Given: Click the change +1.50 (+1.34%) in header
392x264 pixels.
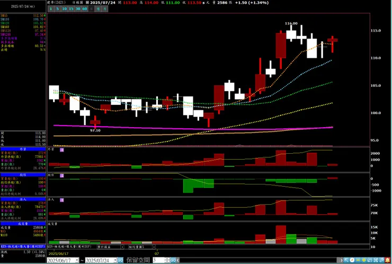Looking at the screenshot, I should pos(252,3).
